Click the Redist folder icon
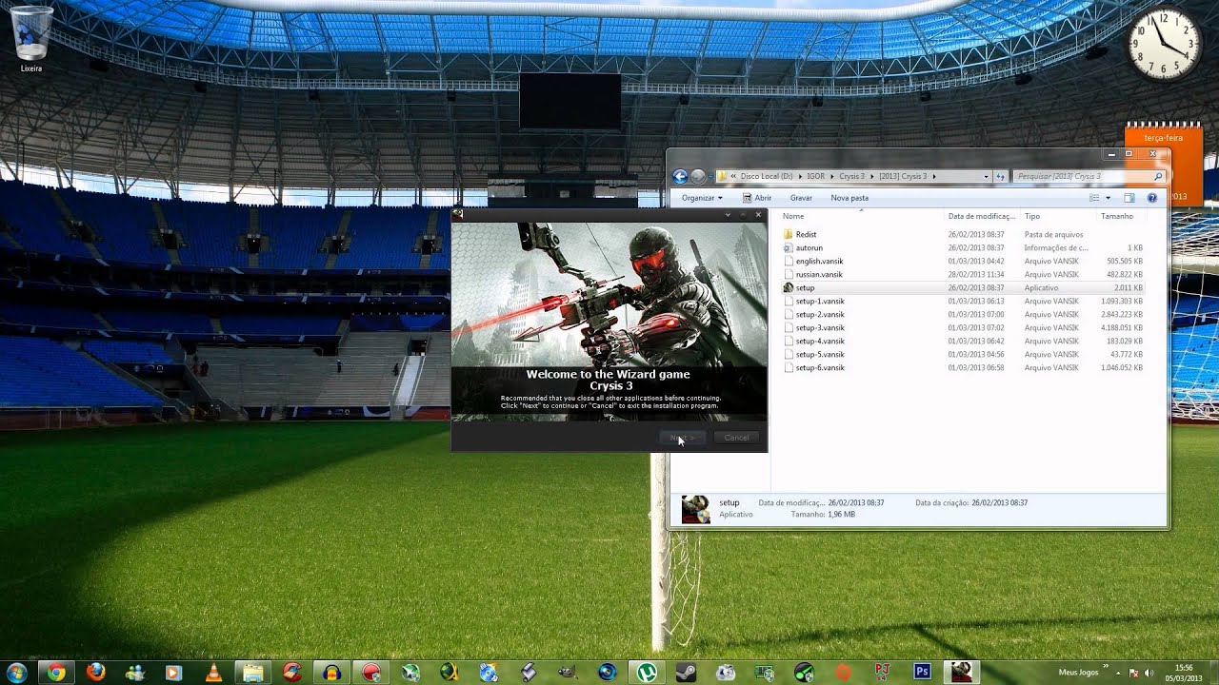 788,234
